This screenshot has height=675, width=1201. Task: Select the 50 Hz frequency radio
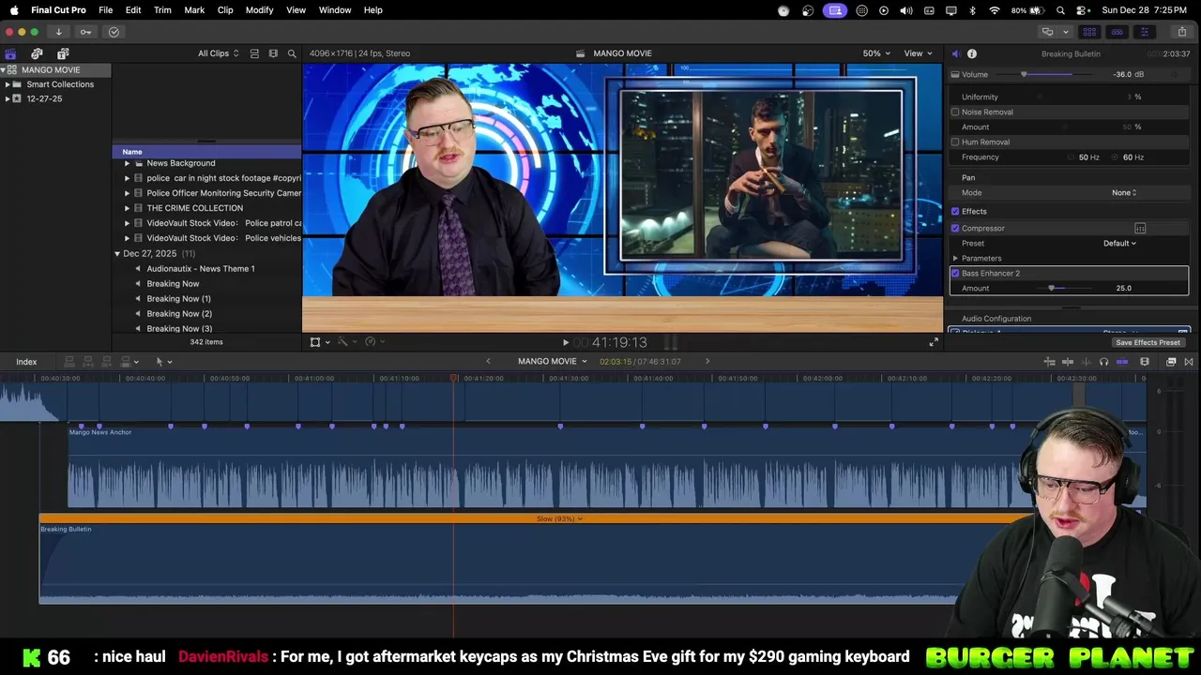click(x=1072, y=157)
